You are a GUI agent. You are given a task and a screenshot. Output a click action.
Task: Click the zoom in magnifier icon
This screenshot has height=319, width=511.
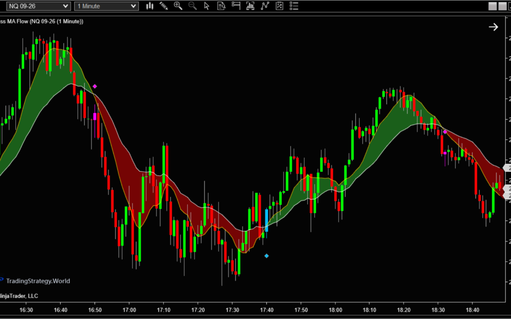[x=178, y=6]
